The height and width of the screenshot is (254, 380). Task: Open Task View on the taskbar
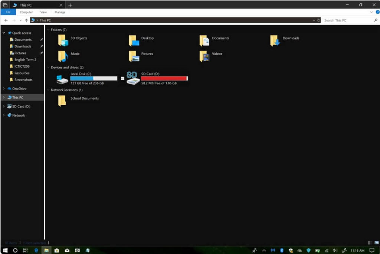tap(25, 250)
